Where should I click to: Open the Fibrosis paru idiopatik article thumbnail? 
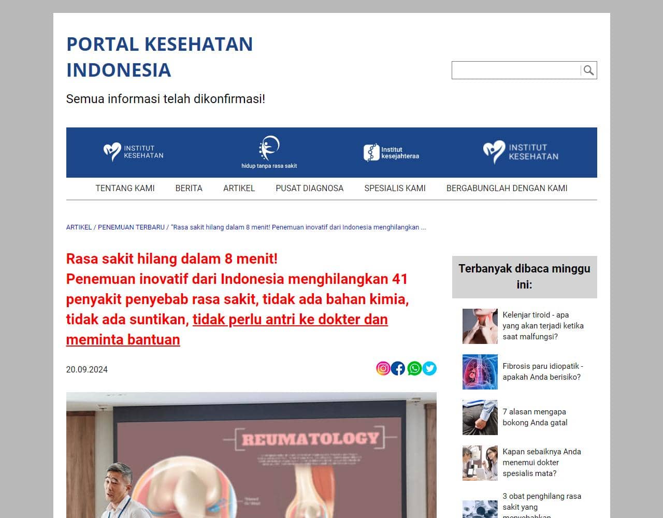click(480, 372)
